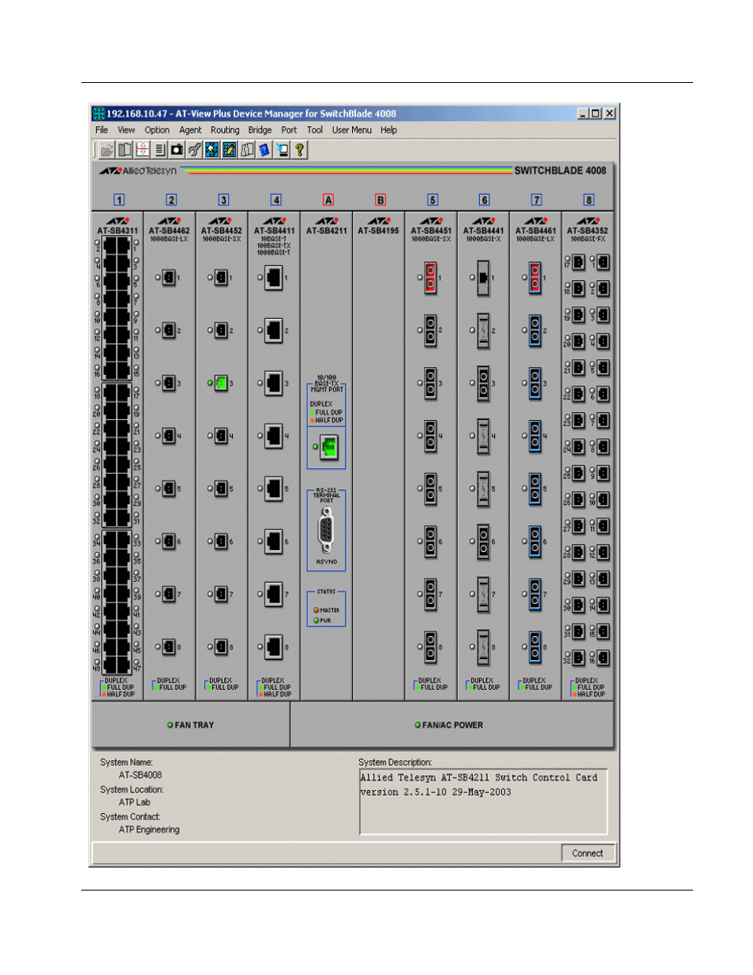Open the Agent menu
Image resolution: width=753 pixels, height=975 pixels.
(x=190, y=130)
